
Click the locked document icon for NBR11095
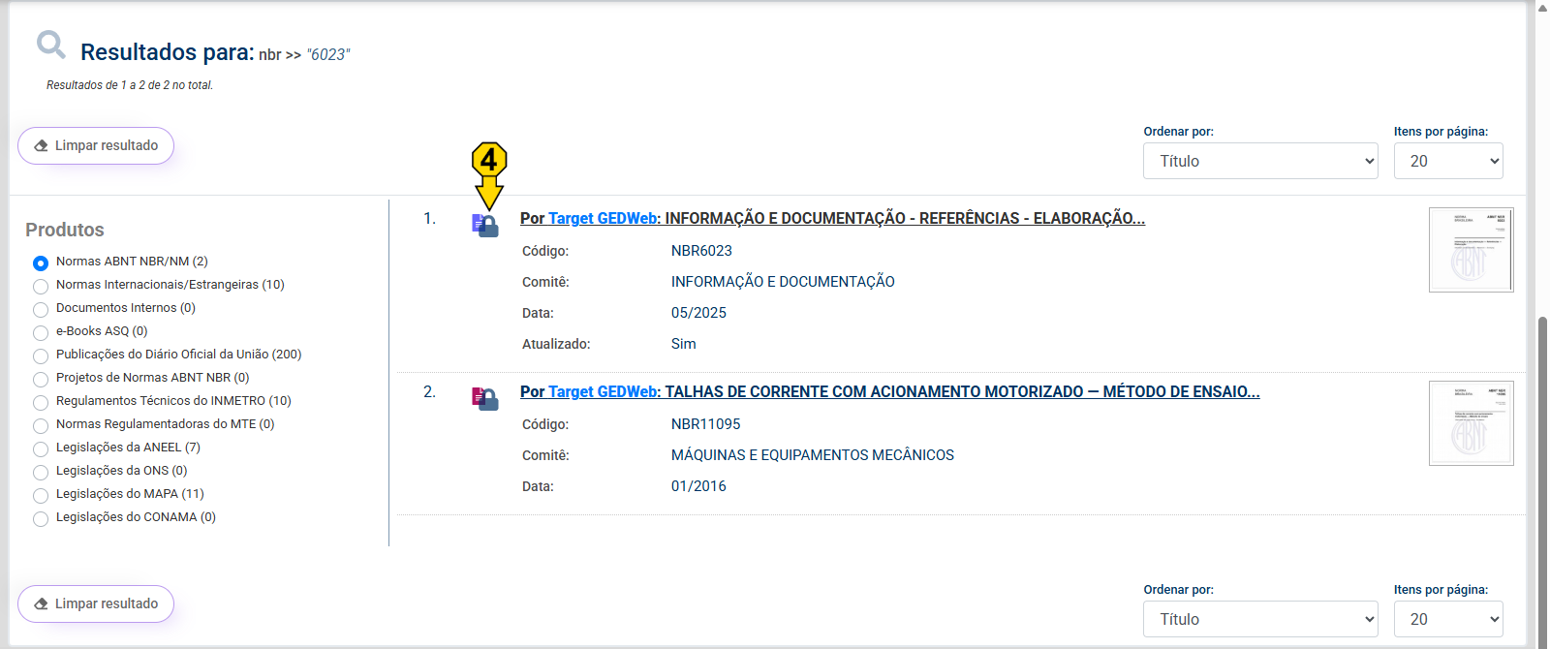pos(485,398)
